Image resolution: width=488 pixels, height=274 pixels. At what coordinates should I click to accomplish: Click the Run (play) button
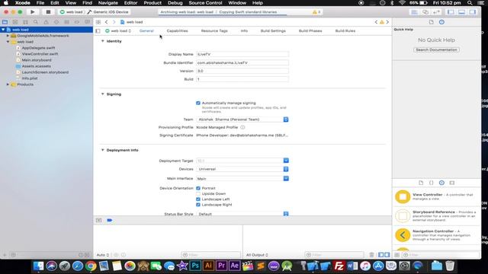click(32, 12)
